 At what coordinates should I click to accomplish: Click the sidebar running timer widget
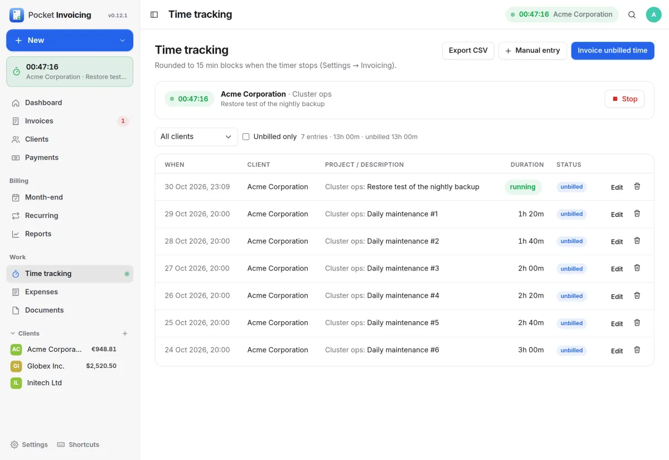point(70,71)
